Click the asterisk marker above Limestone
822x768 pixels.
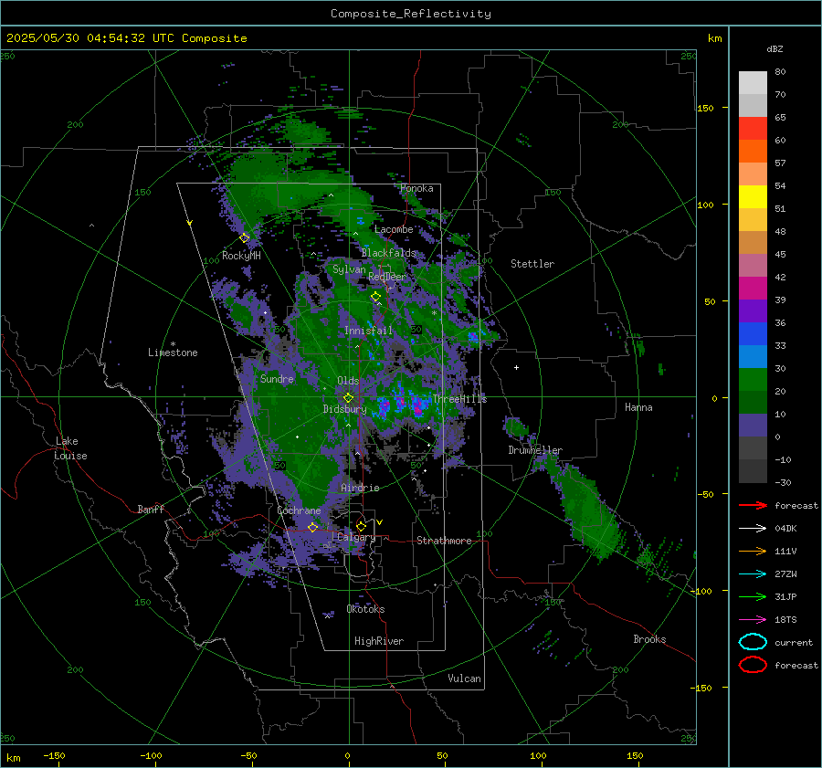(173, 344)
